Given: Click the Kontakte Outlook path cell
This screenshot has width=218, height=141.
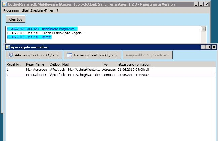Looking at the screenshot, I should (x=75, y=70).
